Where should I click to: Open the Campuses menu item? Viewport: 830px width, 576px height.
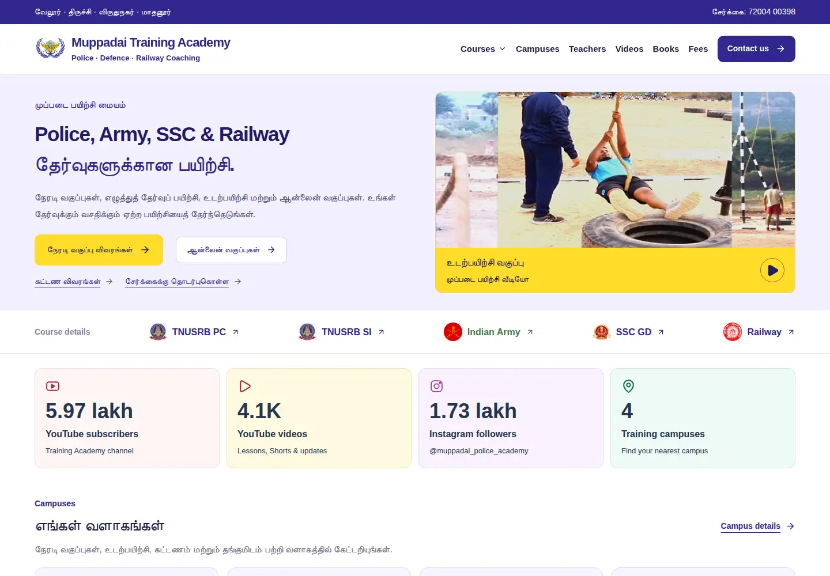[x=537, y=49]
